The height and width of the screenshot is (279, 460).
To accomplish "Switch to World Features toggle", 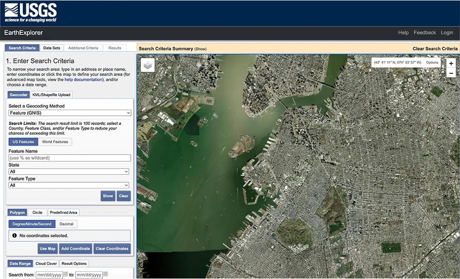I will [x=55, y=142].
